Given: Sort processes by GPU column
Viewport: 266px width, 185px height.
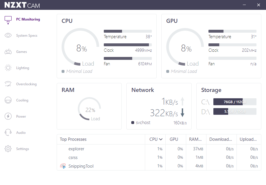Looking at the screenshot, I should coord(174,139).
